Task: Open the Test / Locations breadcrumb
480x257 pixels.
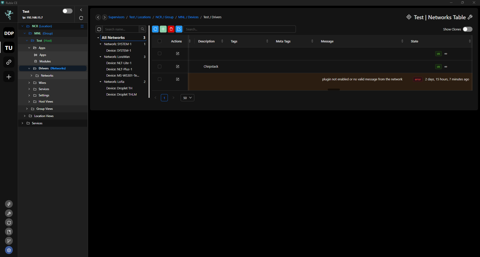Action: click(140, 17)
